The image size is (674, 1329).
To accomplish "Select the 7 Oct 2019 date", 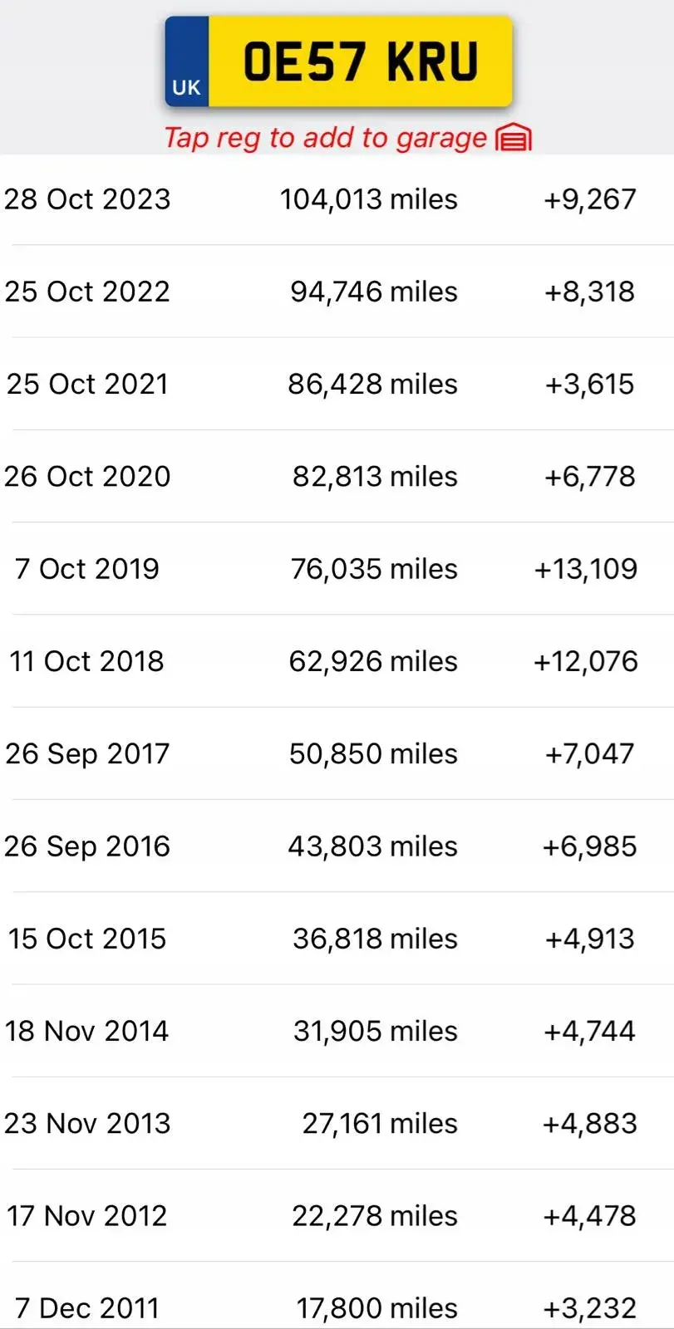I will pos(87,569).
